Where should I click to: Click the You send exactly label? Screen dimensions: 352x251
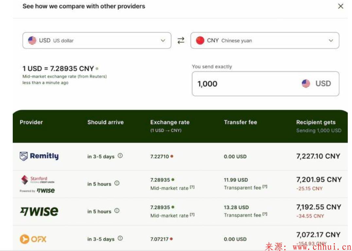pyautogui.click(x=212, y=67)
